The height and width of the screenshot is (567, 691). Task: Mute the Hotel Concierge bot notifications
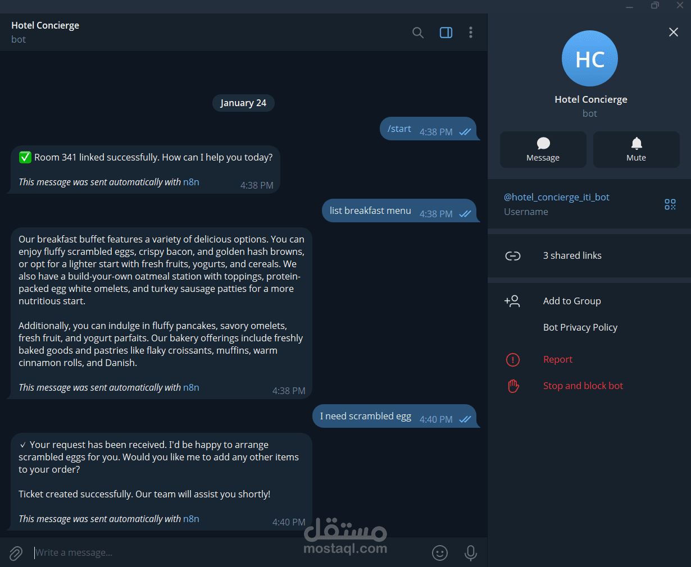coord(637,150)
